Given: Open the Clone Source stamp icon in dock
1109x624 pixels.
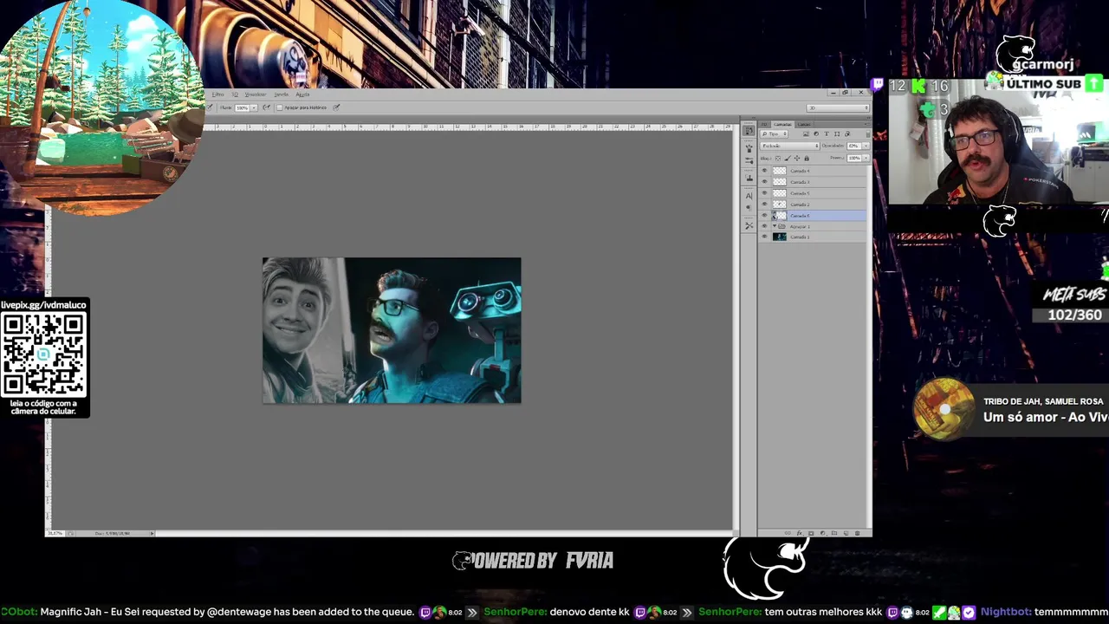Looking at the screenshot, I should coord(749,178).
